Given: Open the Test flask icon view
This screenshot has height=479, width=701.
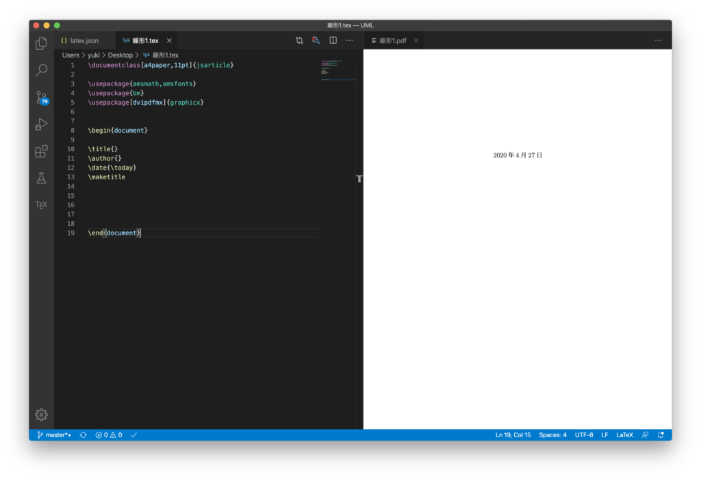Looking at the screenshot, I should (41, 178).
